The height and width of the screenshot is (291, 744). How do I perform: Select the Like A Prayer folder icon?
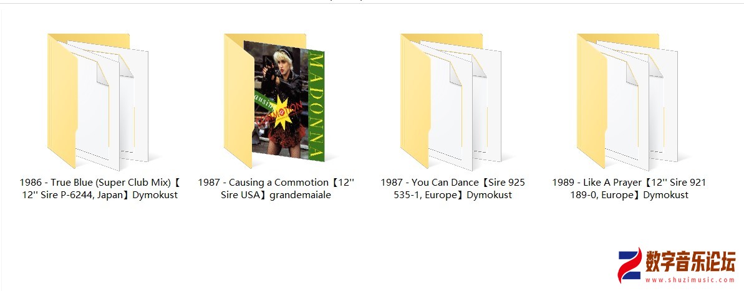click(627, 102)
